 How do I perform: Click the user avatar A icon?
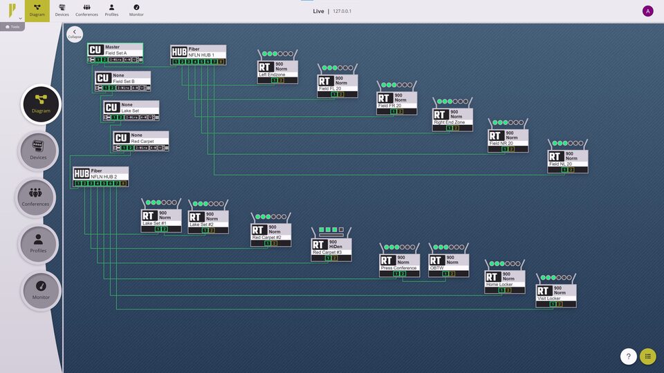pos(647,11)
